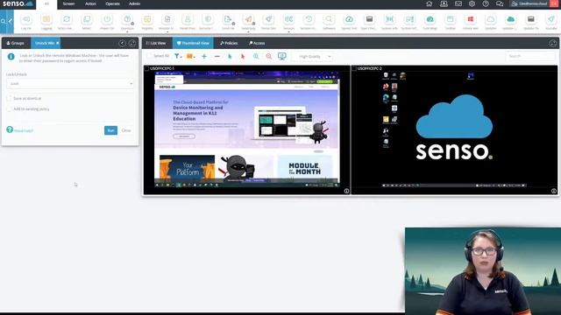Zoom in thumbnails with green magnifier
The height and width of the screenshot is (315, 561).
(x=256, y=56)
